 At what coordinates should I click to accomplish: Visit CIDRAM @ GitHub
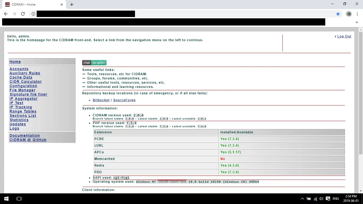coord(28,140)
